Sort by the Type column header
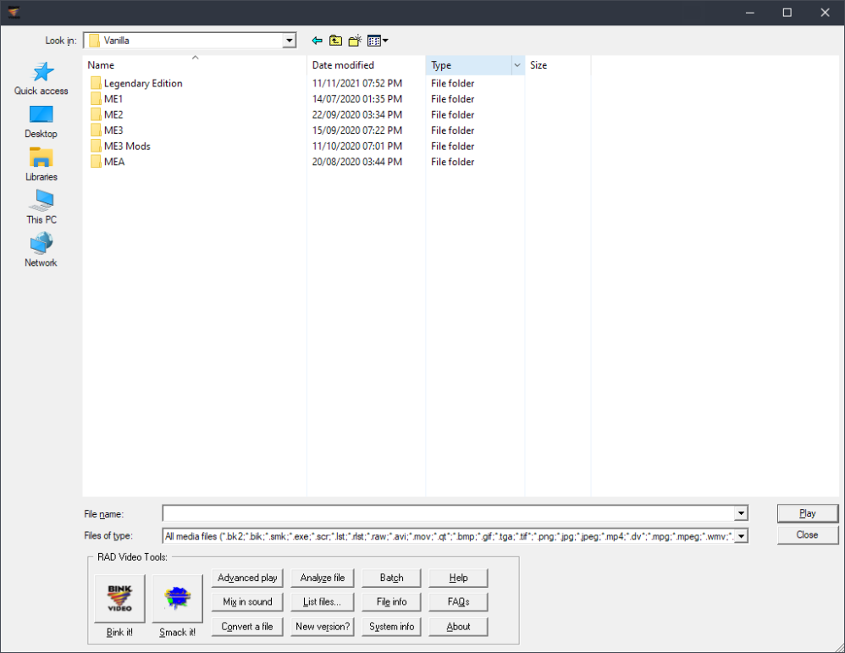This screenshot has height=653, width=845. 469,65
